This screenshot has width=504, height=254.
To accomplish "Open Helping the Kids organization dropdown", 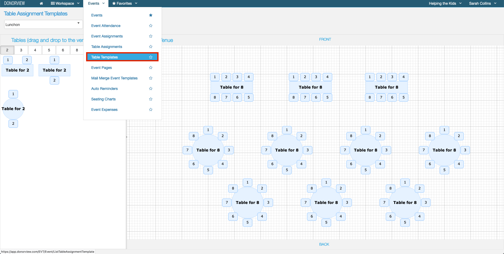I will click(445, 3).
